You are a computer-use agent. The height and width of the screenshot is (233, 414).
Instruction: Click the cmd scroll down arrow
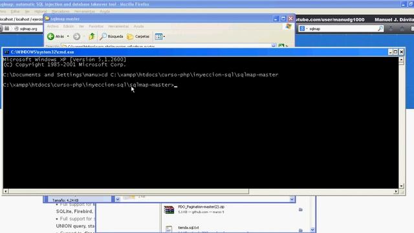pyautogui.click(x=401, y=186)
